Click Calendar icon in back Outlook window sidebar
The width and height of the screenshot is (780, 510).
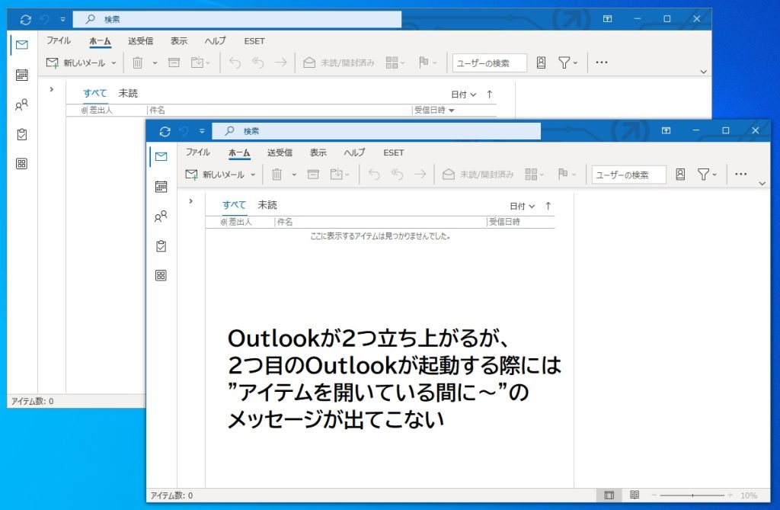[22, 75]
